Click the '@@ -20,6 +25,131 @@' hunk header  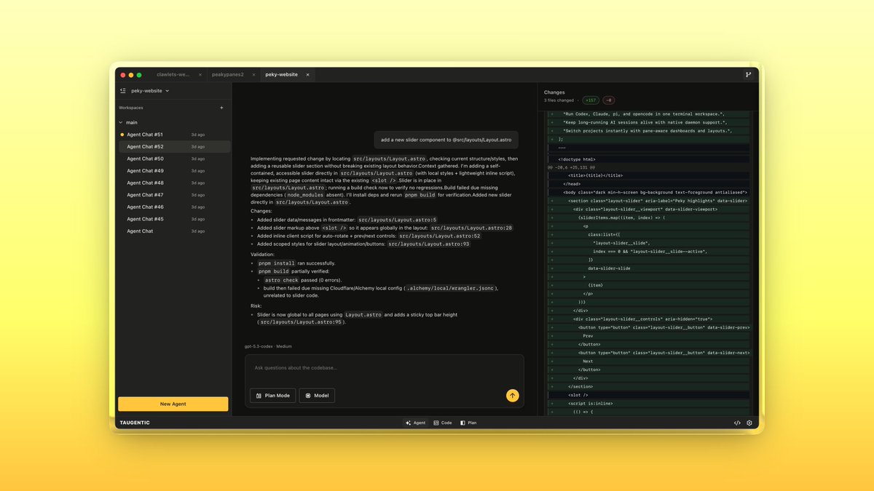click(572, 167)
